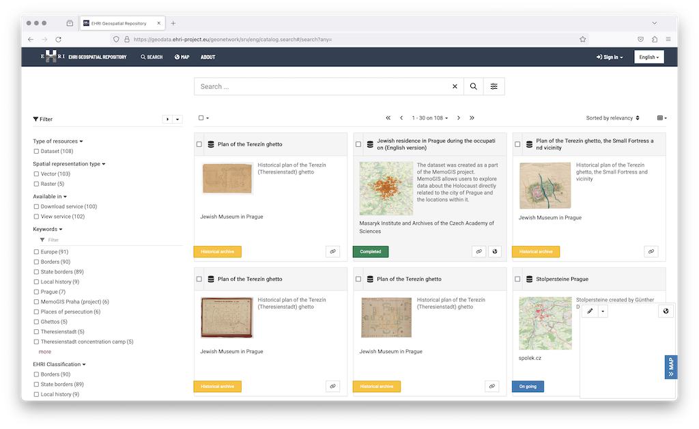Image resolution: width=699 pixels, height=429 pixels.
Task: Collapse the Keywords section
Action: click(47, 230)
